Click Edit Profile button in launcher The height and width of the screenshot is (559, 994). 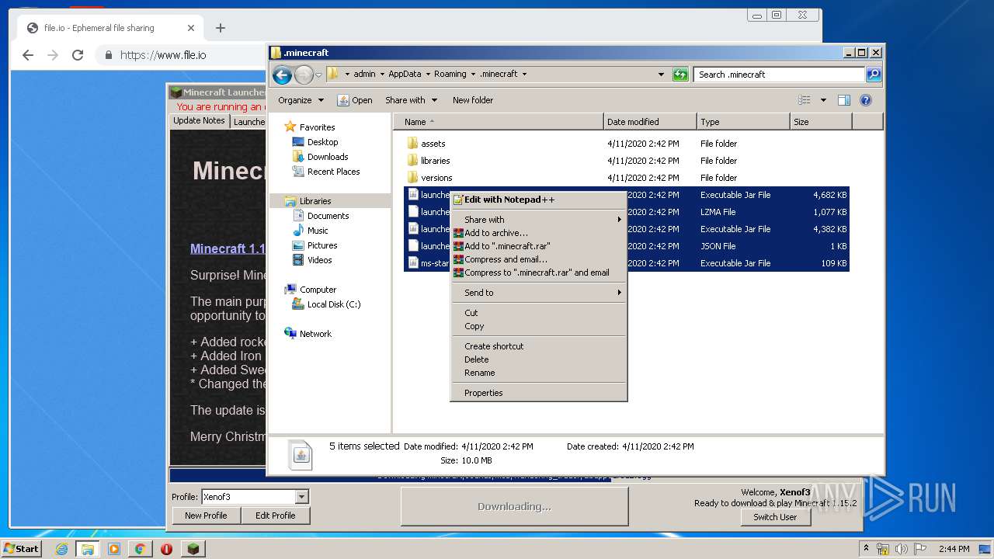click(276, 516)
